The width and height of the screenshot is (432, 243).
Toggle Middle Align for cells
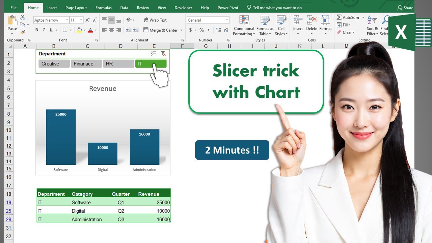[111, 20]
